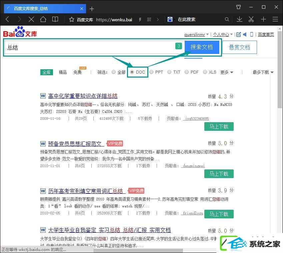Click the 搜索文档 button

[202, 47]
